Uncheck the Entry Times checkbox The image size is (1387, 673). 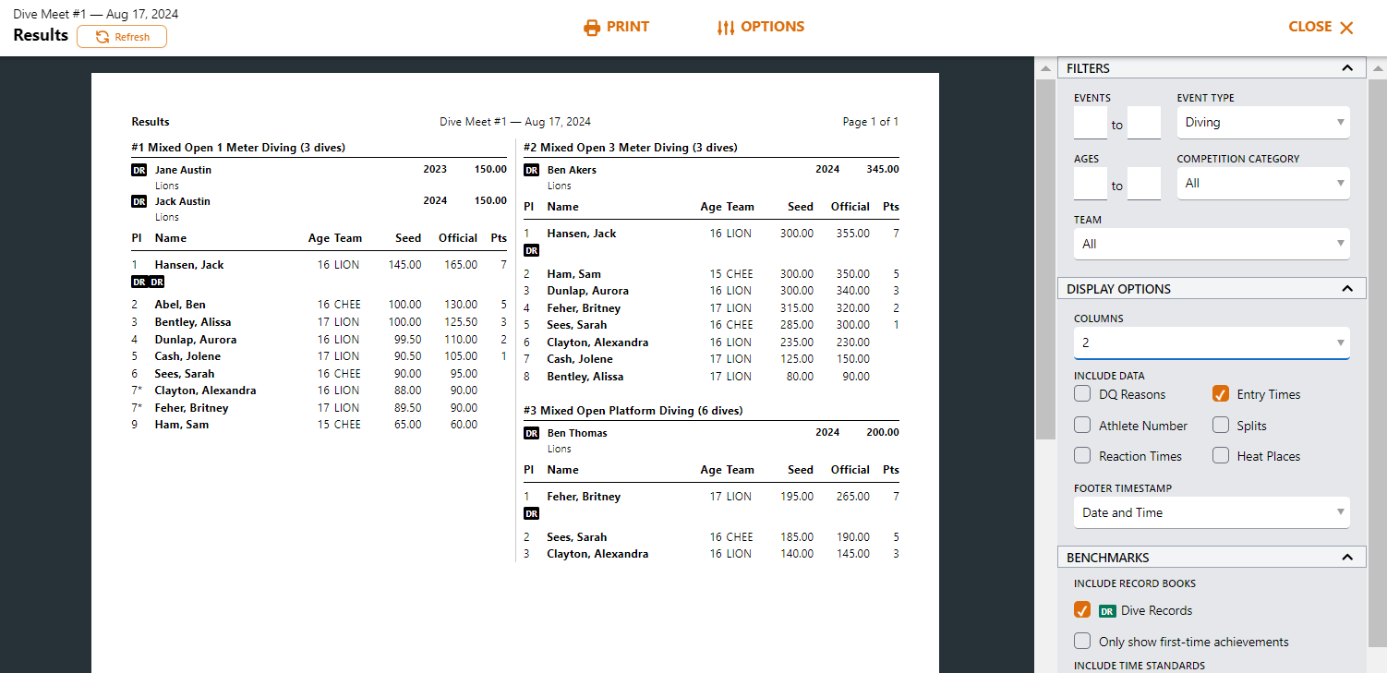[x=1221, y=395]
